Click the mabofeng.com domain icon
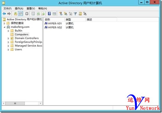The height and width of the screenshot is (113, 162). tap(8, 27)
